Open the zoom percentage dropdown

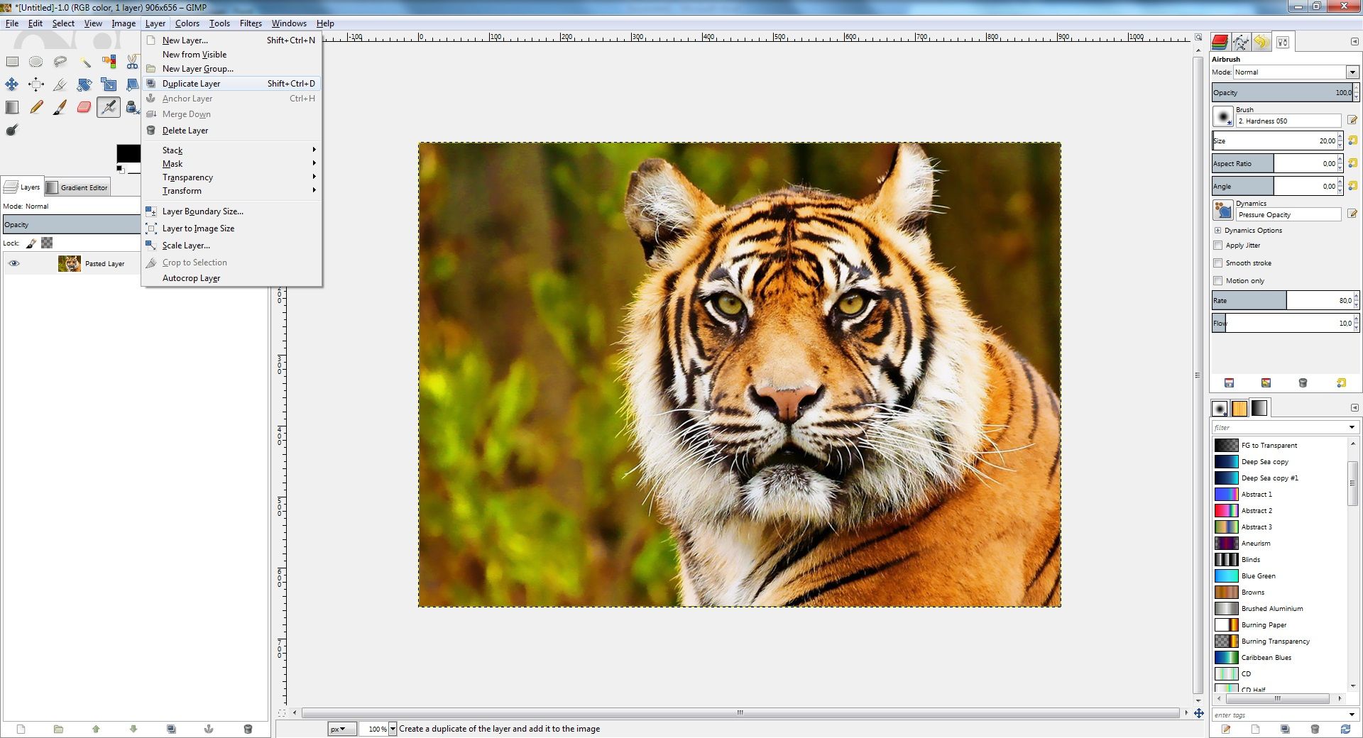click(393, 729)
